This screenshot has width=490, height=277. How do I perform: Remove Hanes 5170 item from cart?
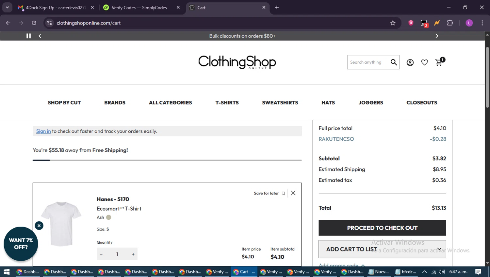pos(293,193)
